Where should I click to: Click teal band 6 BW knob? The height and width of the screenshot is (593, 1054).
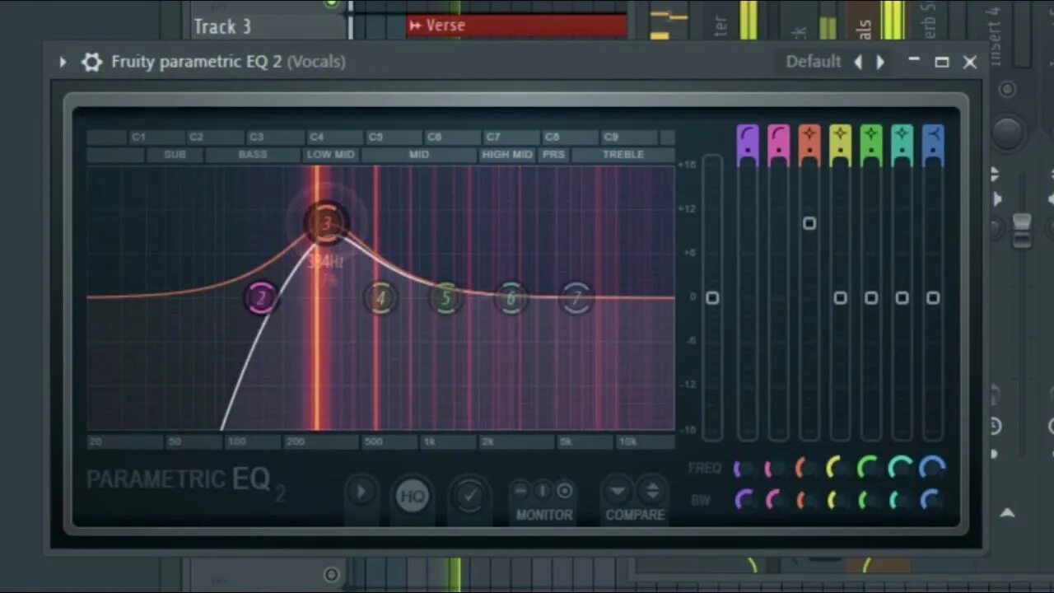click(901, 499)
